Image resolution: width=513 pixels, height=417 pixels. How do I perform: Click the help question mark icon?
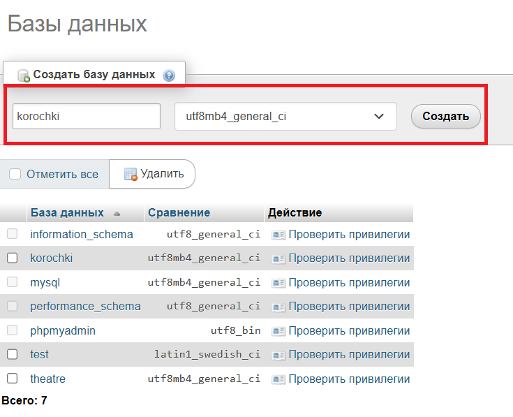pyautogui.click(x=169, y=75)
